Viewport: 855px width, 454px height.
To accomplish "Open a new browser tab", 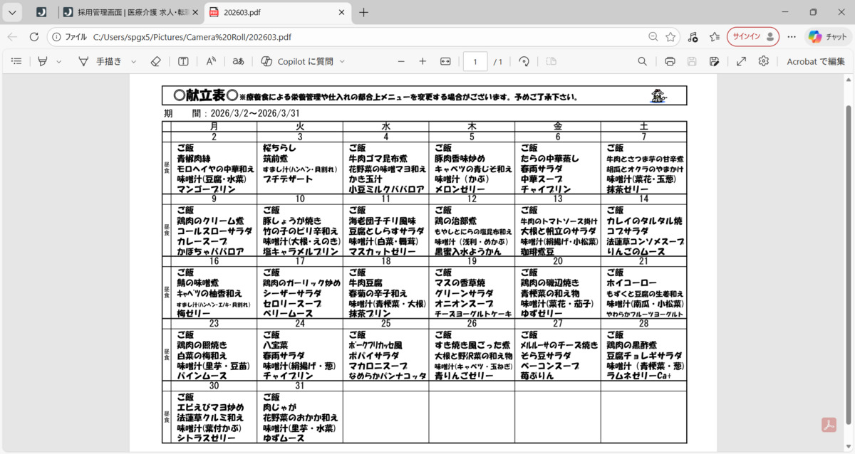I will click(x=364, y=12).
